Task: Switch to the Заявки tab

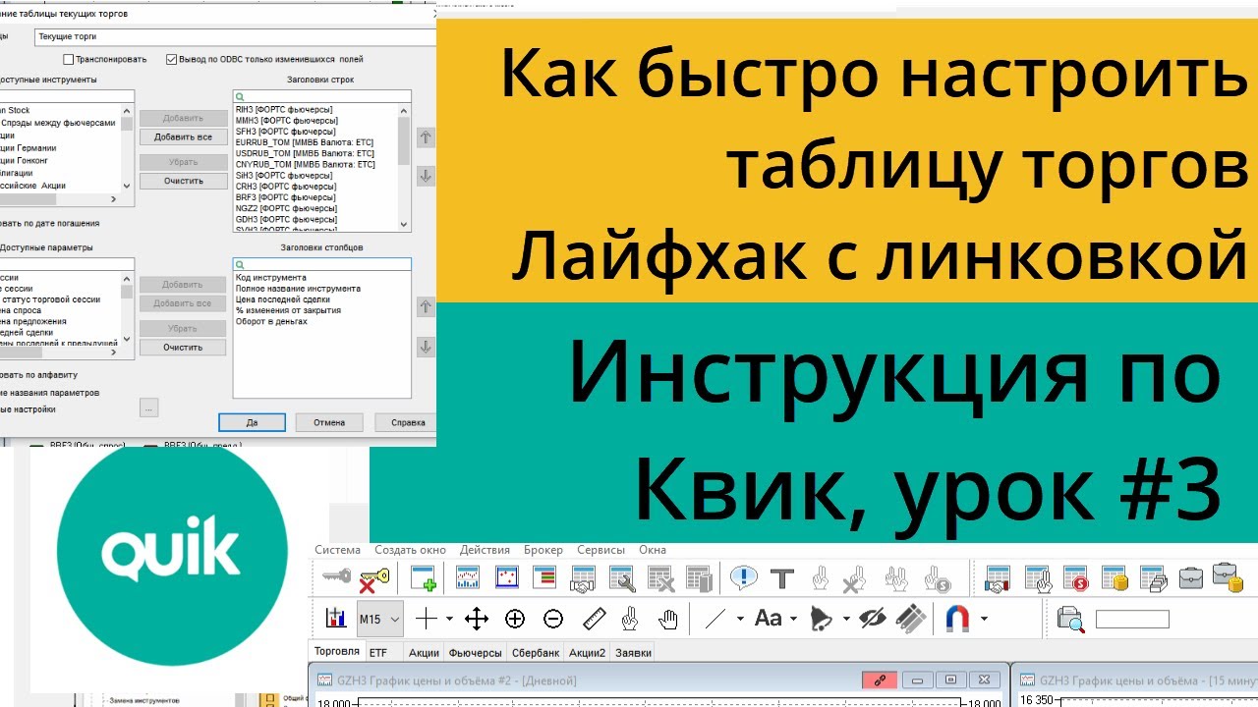Action: [633, 652]
